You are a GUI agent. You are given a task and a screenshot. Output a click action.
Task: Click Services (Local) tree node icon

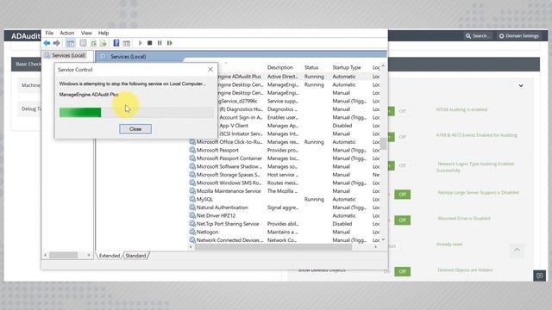[47, 55]
